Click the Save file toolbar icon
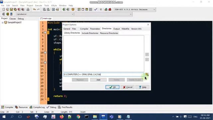 point(11,9)
